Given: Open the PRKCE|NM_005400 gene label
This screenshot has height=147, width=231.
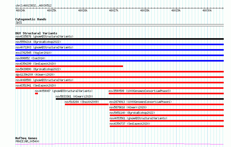Looking at the screenshot, I should coord(27,141).
